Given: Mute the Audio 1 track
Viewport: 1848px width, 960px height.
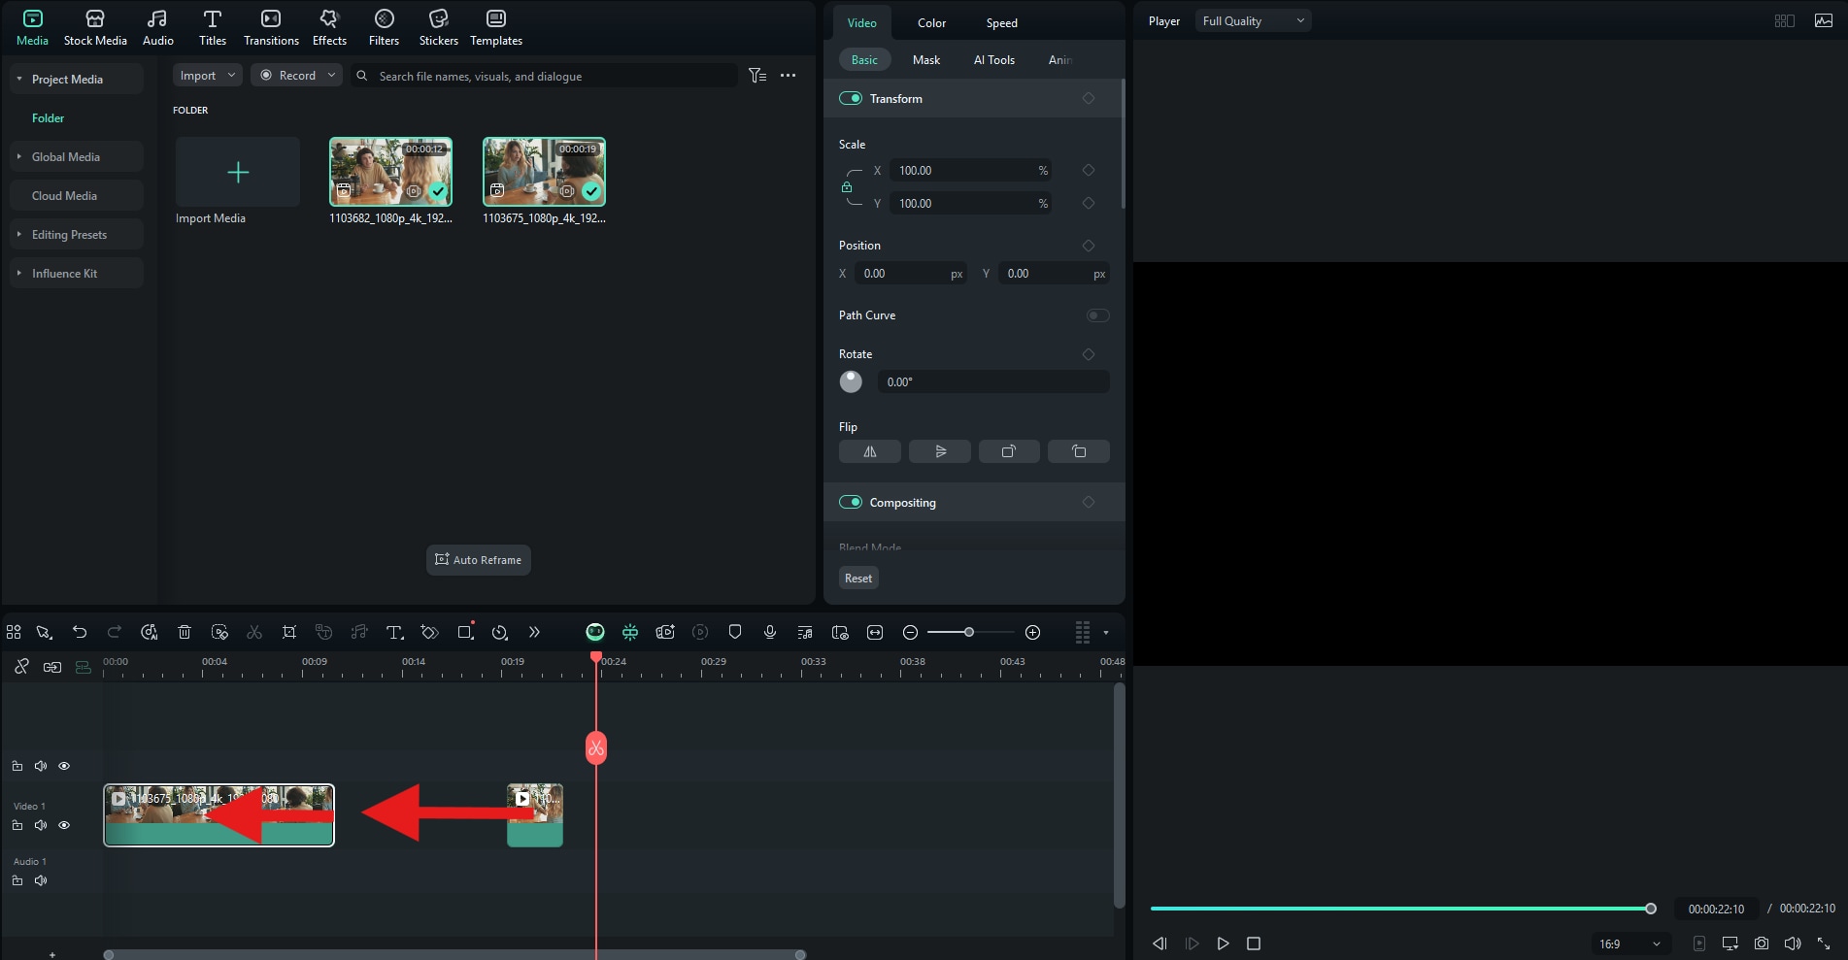Looking at the screenshot, I should (41, 880).
